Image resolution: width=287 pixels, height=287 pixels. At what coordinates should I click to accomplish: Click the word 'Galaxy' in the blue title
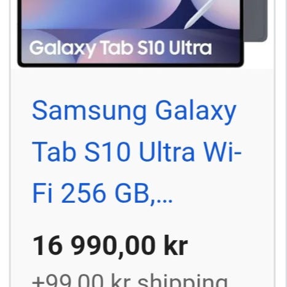pyautogui.click(x=195, y=112)
